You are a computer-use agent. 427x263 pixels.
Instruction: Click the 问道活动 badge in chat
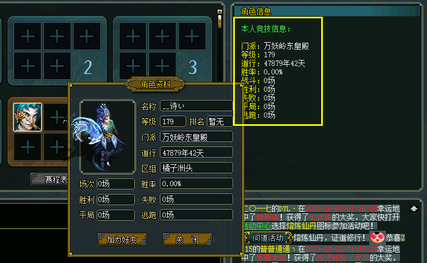pos(268,238)
